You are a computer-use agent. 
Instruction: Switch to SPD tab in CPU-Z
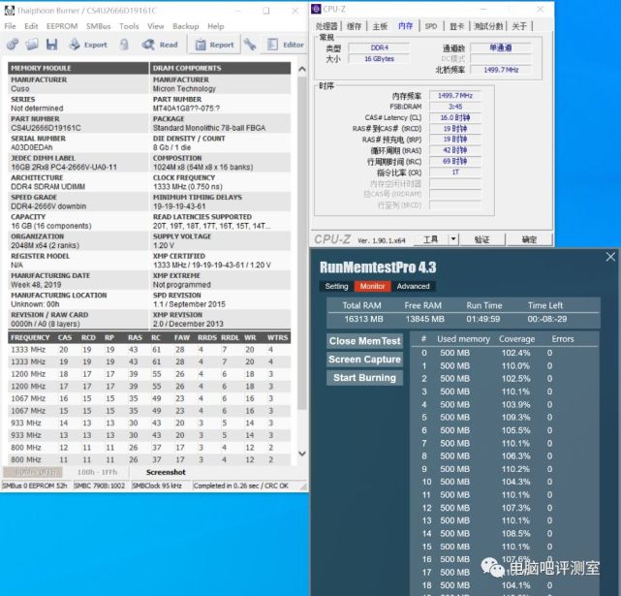coord(431,26)
